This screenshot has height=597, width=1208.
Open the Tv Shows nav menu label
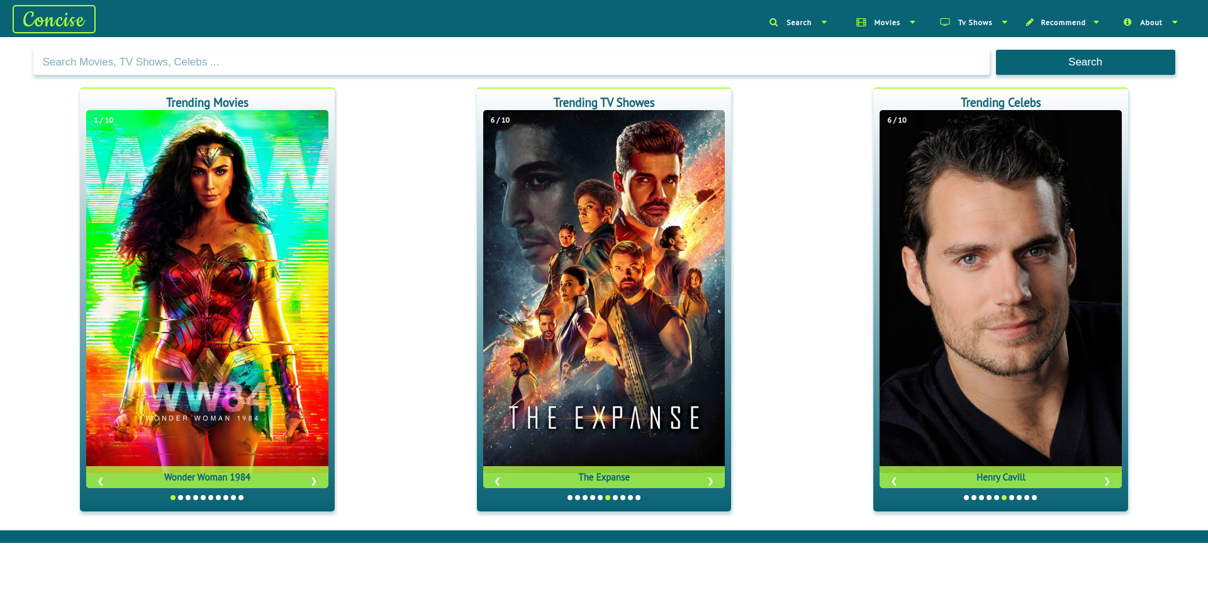point(975,23)
